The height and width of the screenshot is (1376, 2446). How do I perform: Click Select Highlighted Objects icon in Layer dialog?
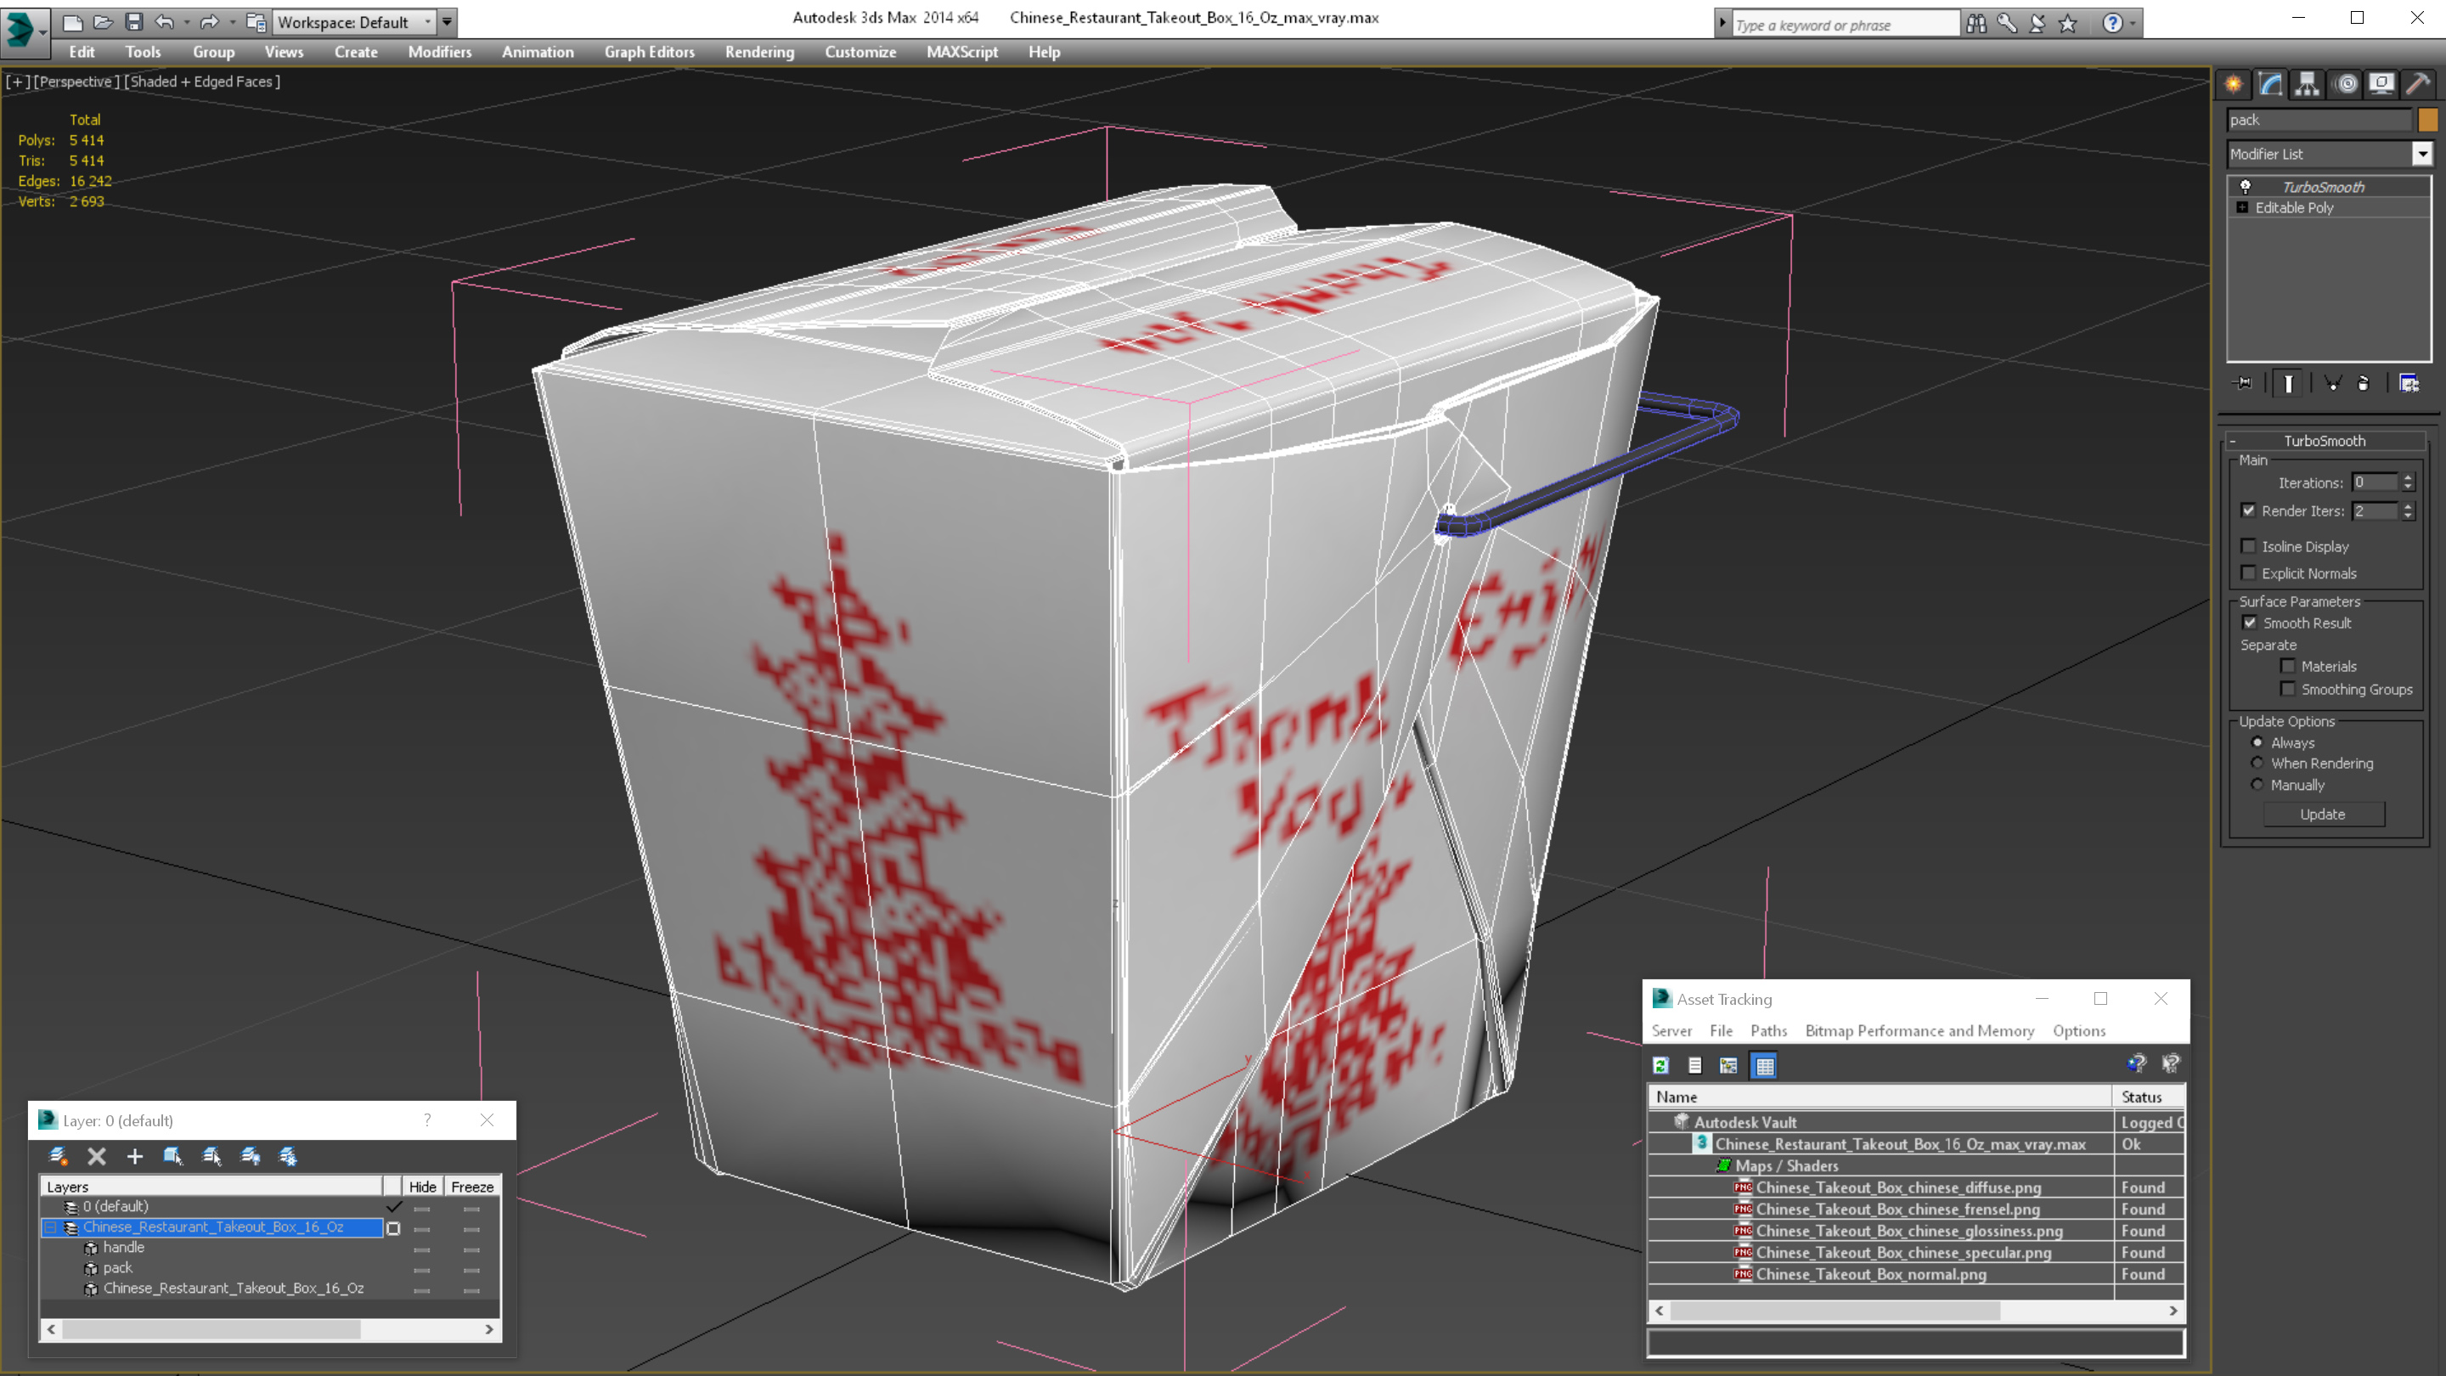(172, 1156)
